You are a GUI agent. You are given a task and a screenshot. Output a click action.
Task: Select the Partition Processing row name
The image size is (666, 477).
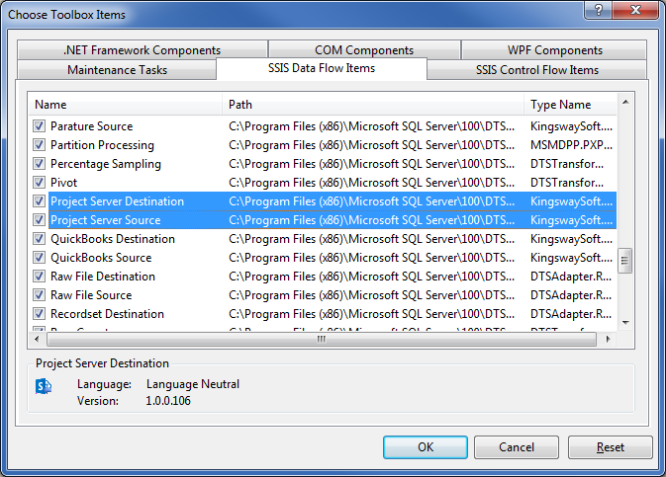click(102, 145)
